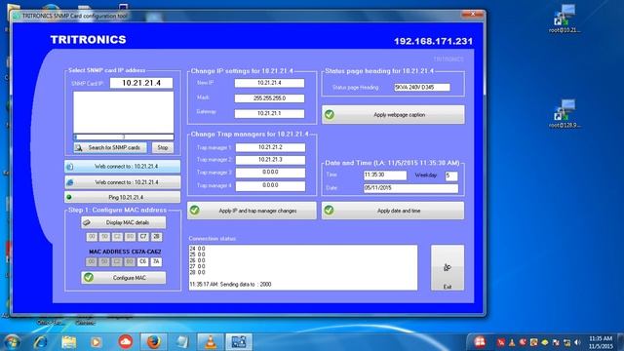Click the icon on Display MAC details button
The width and height of the screenshot is (624, 351).
point(87,222)
